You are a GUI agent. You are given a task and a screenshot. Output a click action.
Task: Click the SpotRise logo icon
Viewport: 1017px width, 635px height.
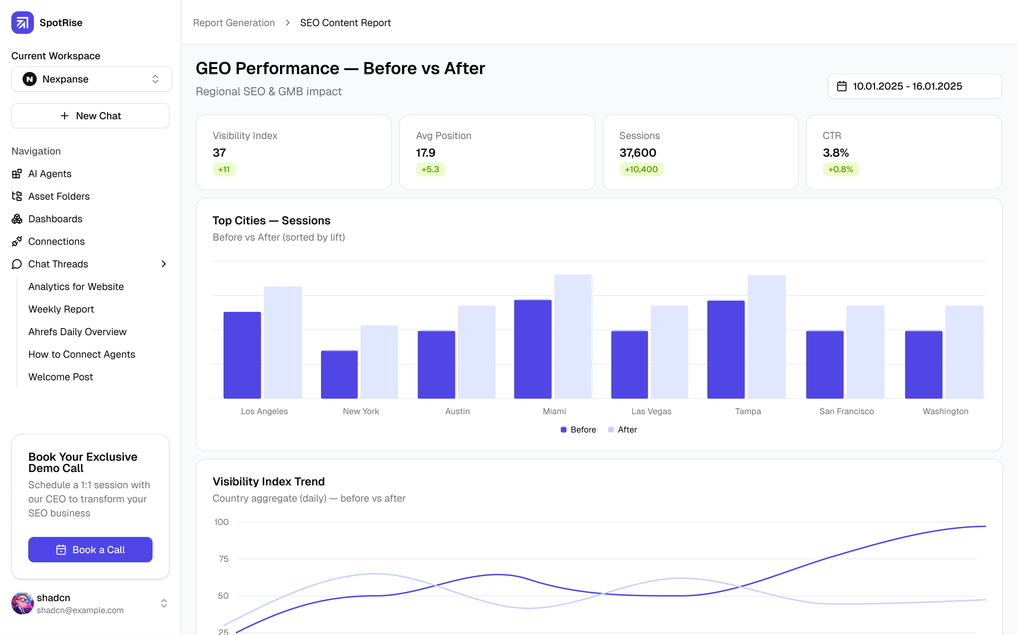22,23
